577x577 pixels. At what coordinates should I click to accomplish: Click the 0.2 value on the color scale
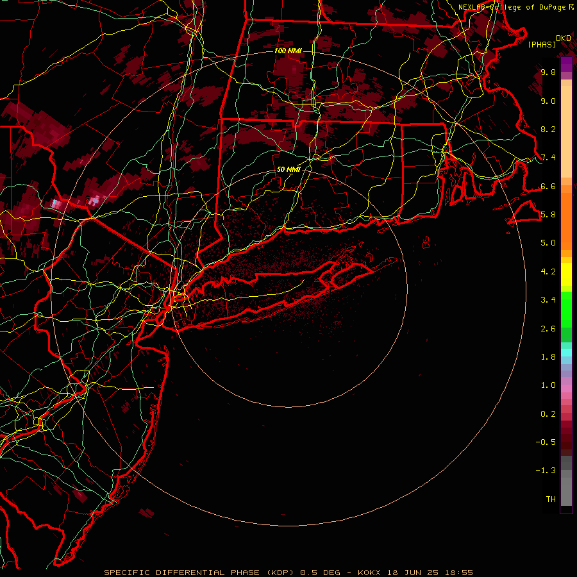(548, 414)
